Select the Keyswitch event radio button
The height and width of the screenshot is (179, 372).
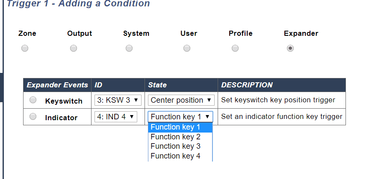[x=33, y=100]
